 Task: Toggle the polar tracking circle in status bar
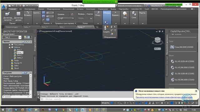(x=125, y=103)
